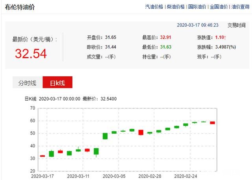Click the 涨跌幅 3.4987(%) value
The width and height of the screenshot is (252, 180).
(225, 47)
